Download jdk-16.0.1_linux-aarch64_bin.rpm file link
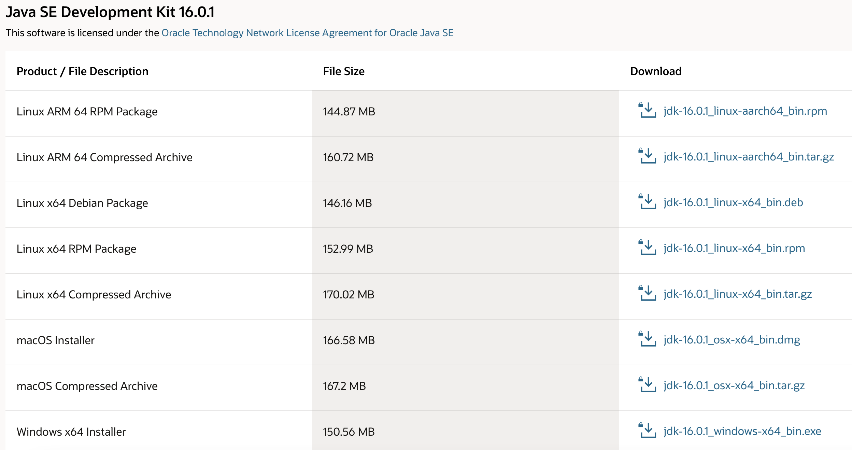The width and height of the screenshot is (852, 450). [x=745, y=111]
